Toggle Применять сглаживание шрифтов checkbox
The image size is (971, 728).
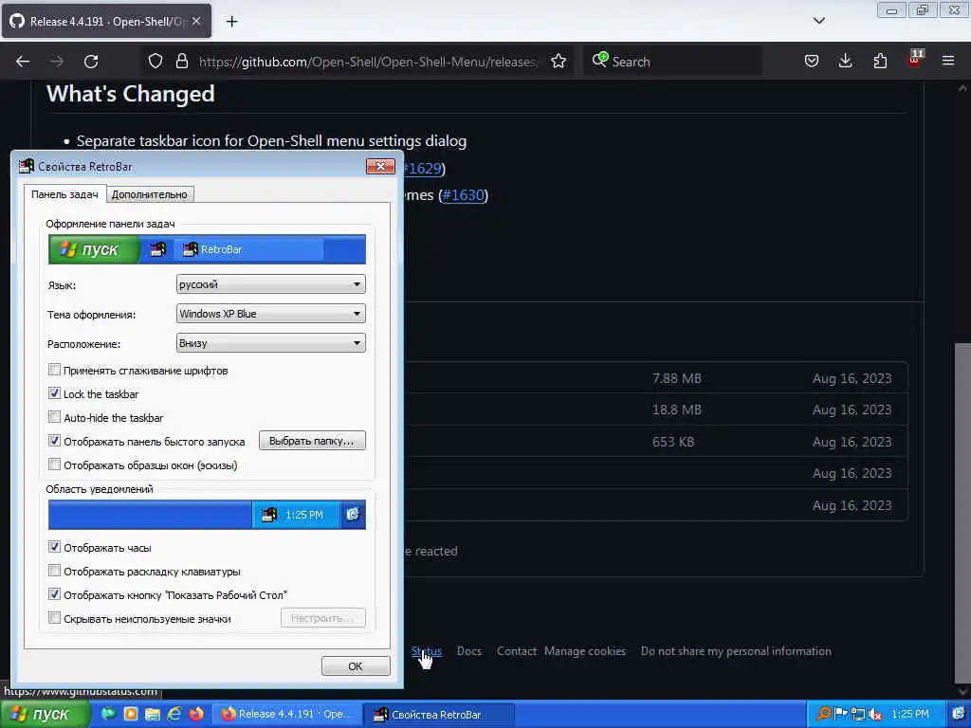[x=54, y=370]
